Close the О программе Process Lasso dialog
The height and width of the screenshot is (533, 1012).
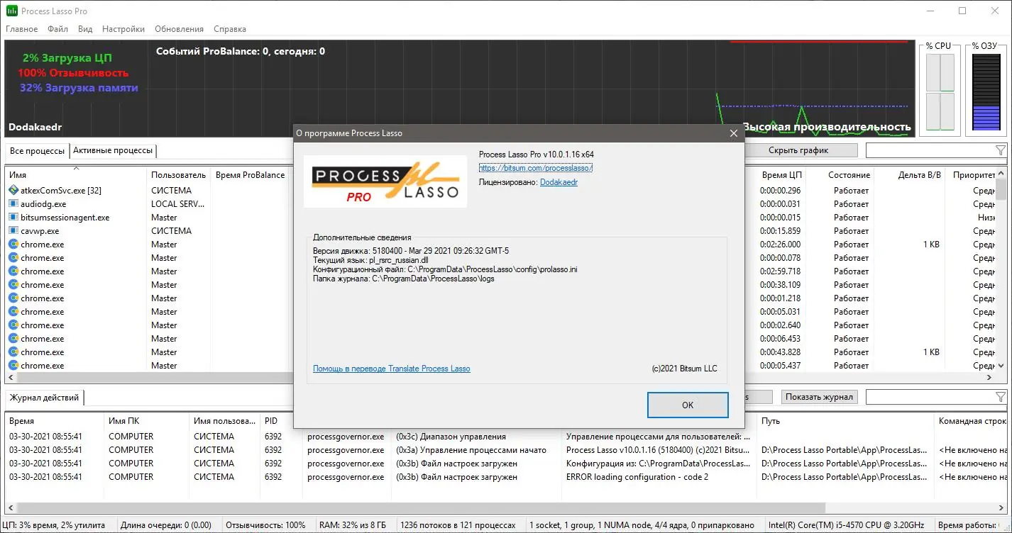(734, 133)
